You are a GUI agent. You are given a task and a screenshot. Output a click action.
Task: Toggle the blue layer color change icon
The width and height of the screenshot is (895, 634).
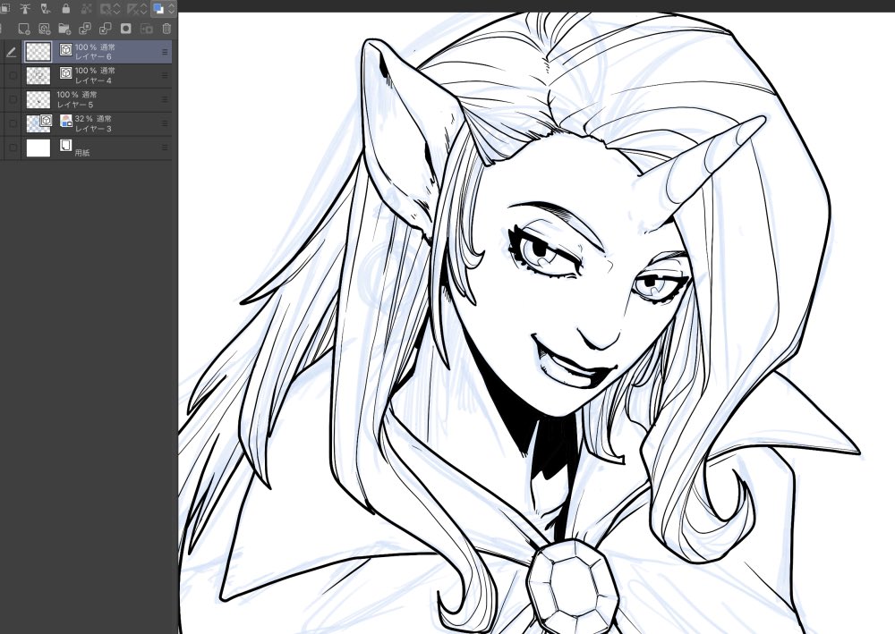pos(158,9)
